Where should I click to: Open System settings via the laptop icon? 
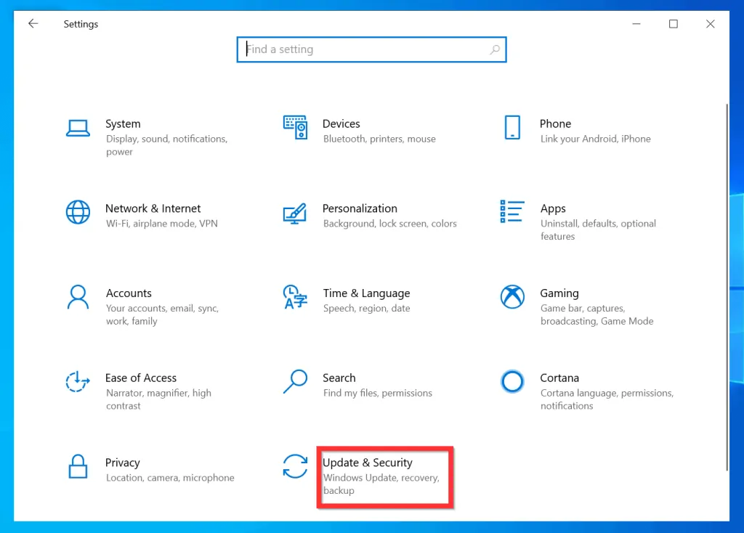[78, 127]
